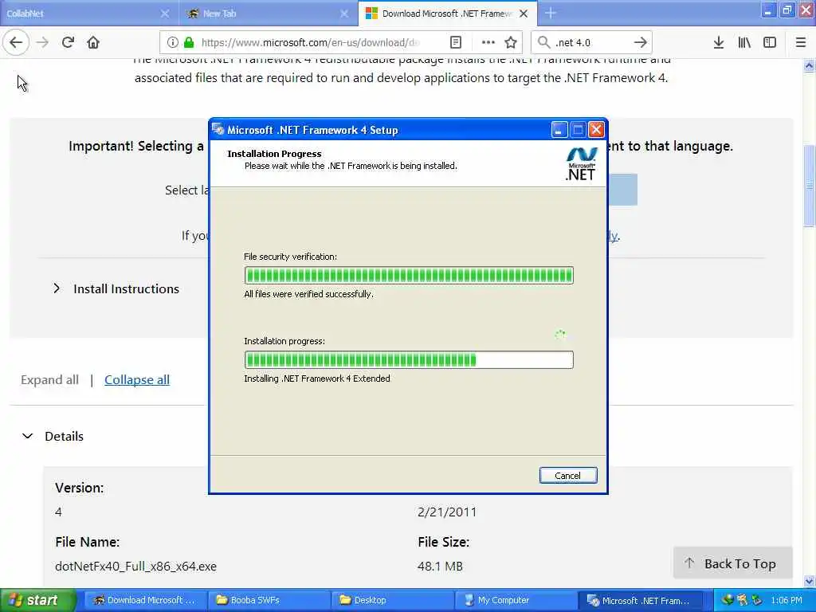The width and height of the screenshot is (816, 612).
Task: Close the CollabNet tab
Action: pos(164,14)
